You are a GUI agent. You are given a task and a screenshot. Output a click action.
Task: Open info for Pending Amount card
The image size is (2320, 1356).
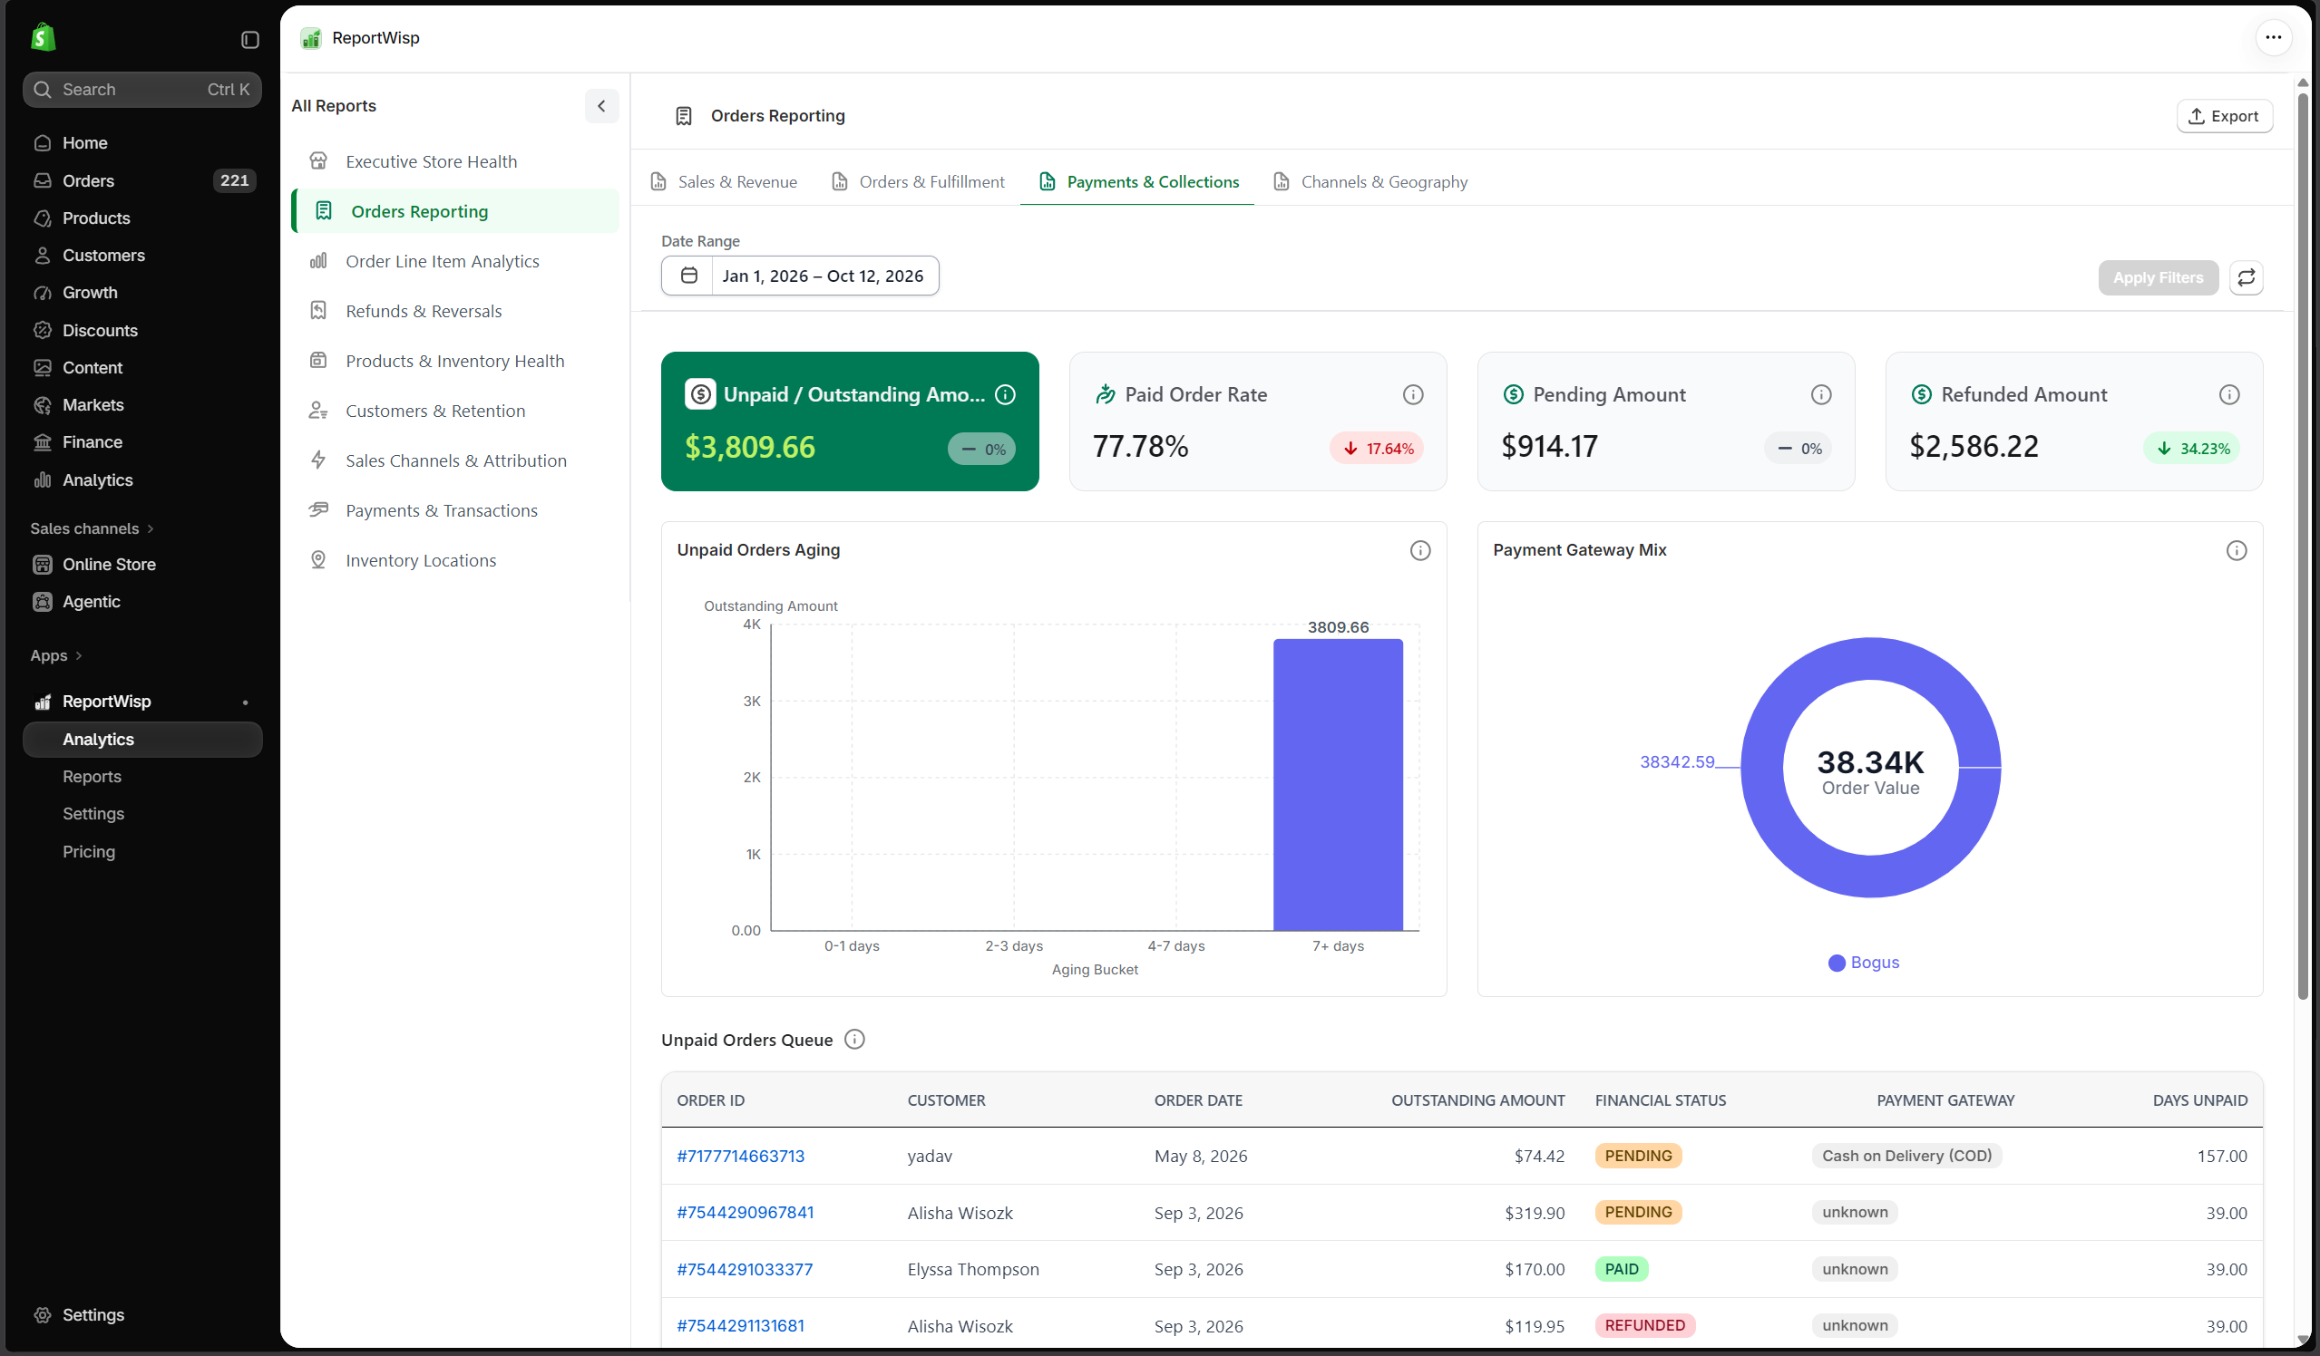point(1820,394)
